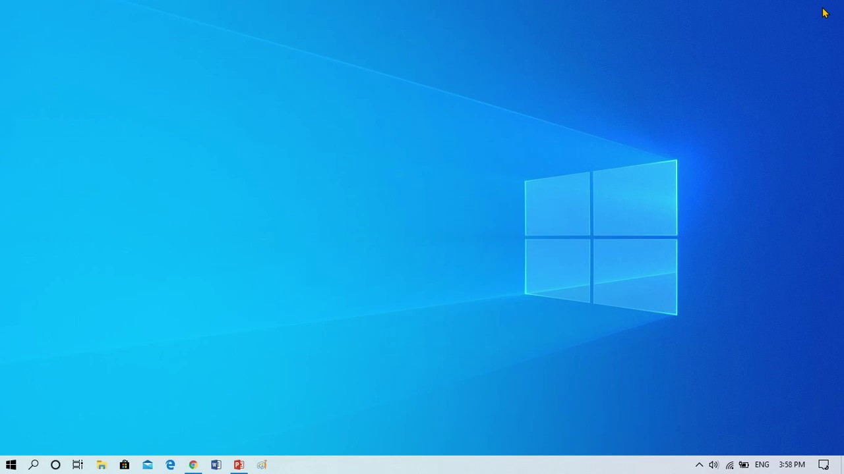Open Task View on the taskbar

78,465
